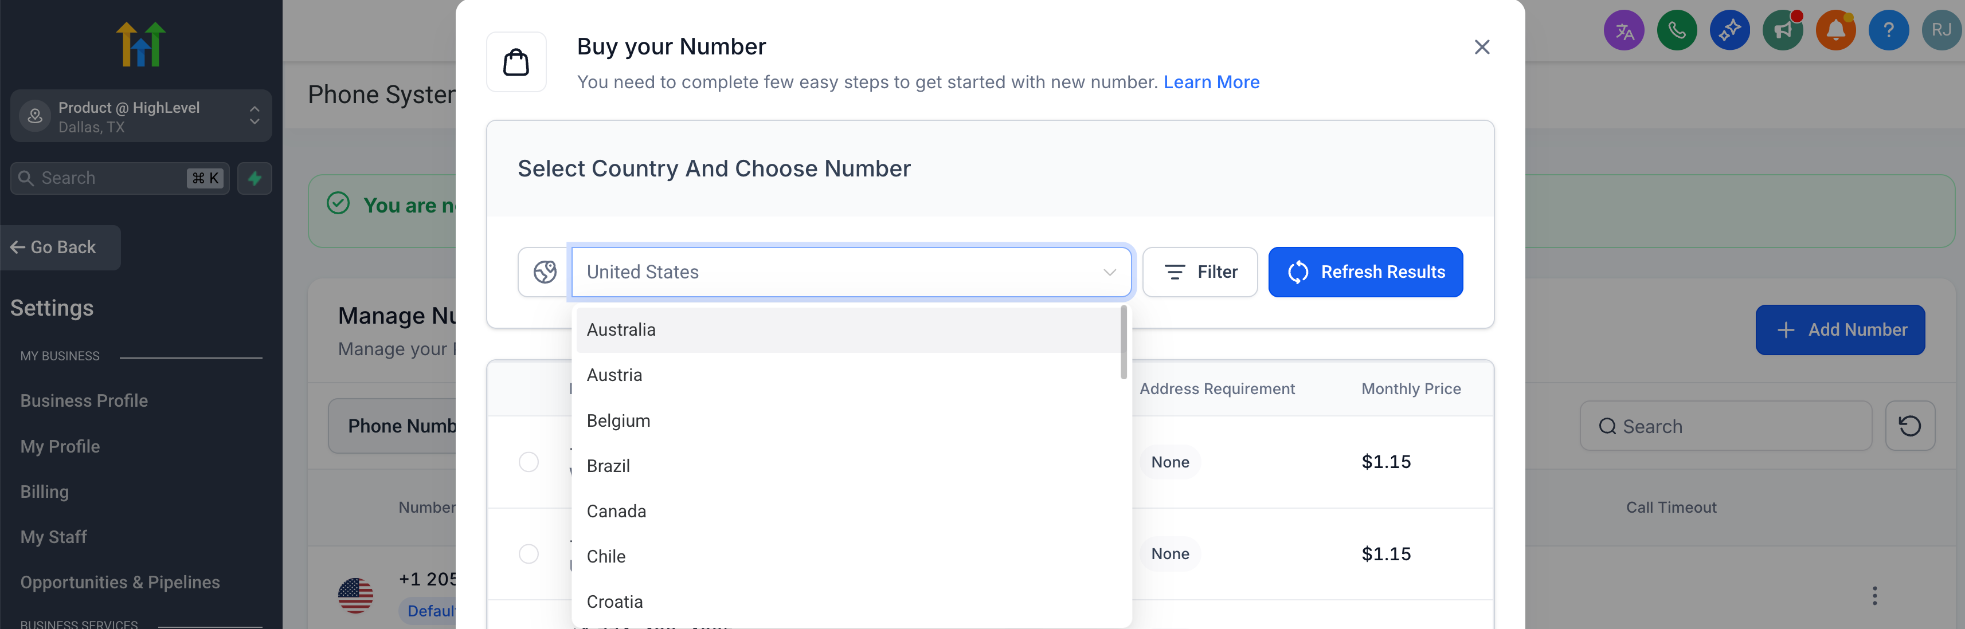Open the orange notifications bell
The image size is (1965, 629).
pos(1835,30)
